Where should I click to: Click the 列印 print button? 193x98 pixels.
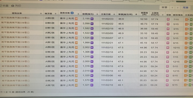point(16,6)
